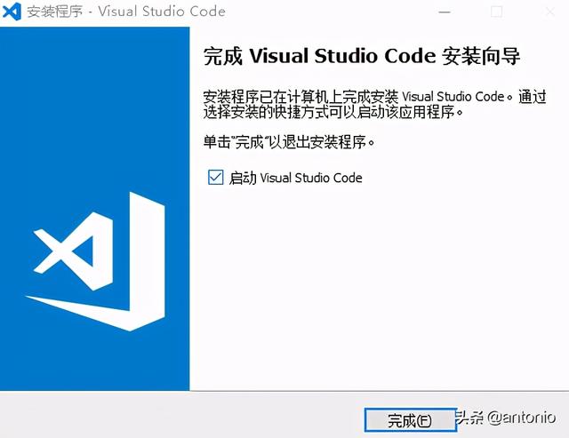
Task: Click the 完成(F) finish button
Action: point(410,420)
